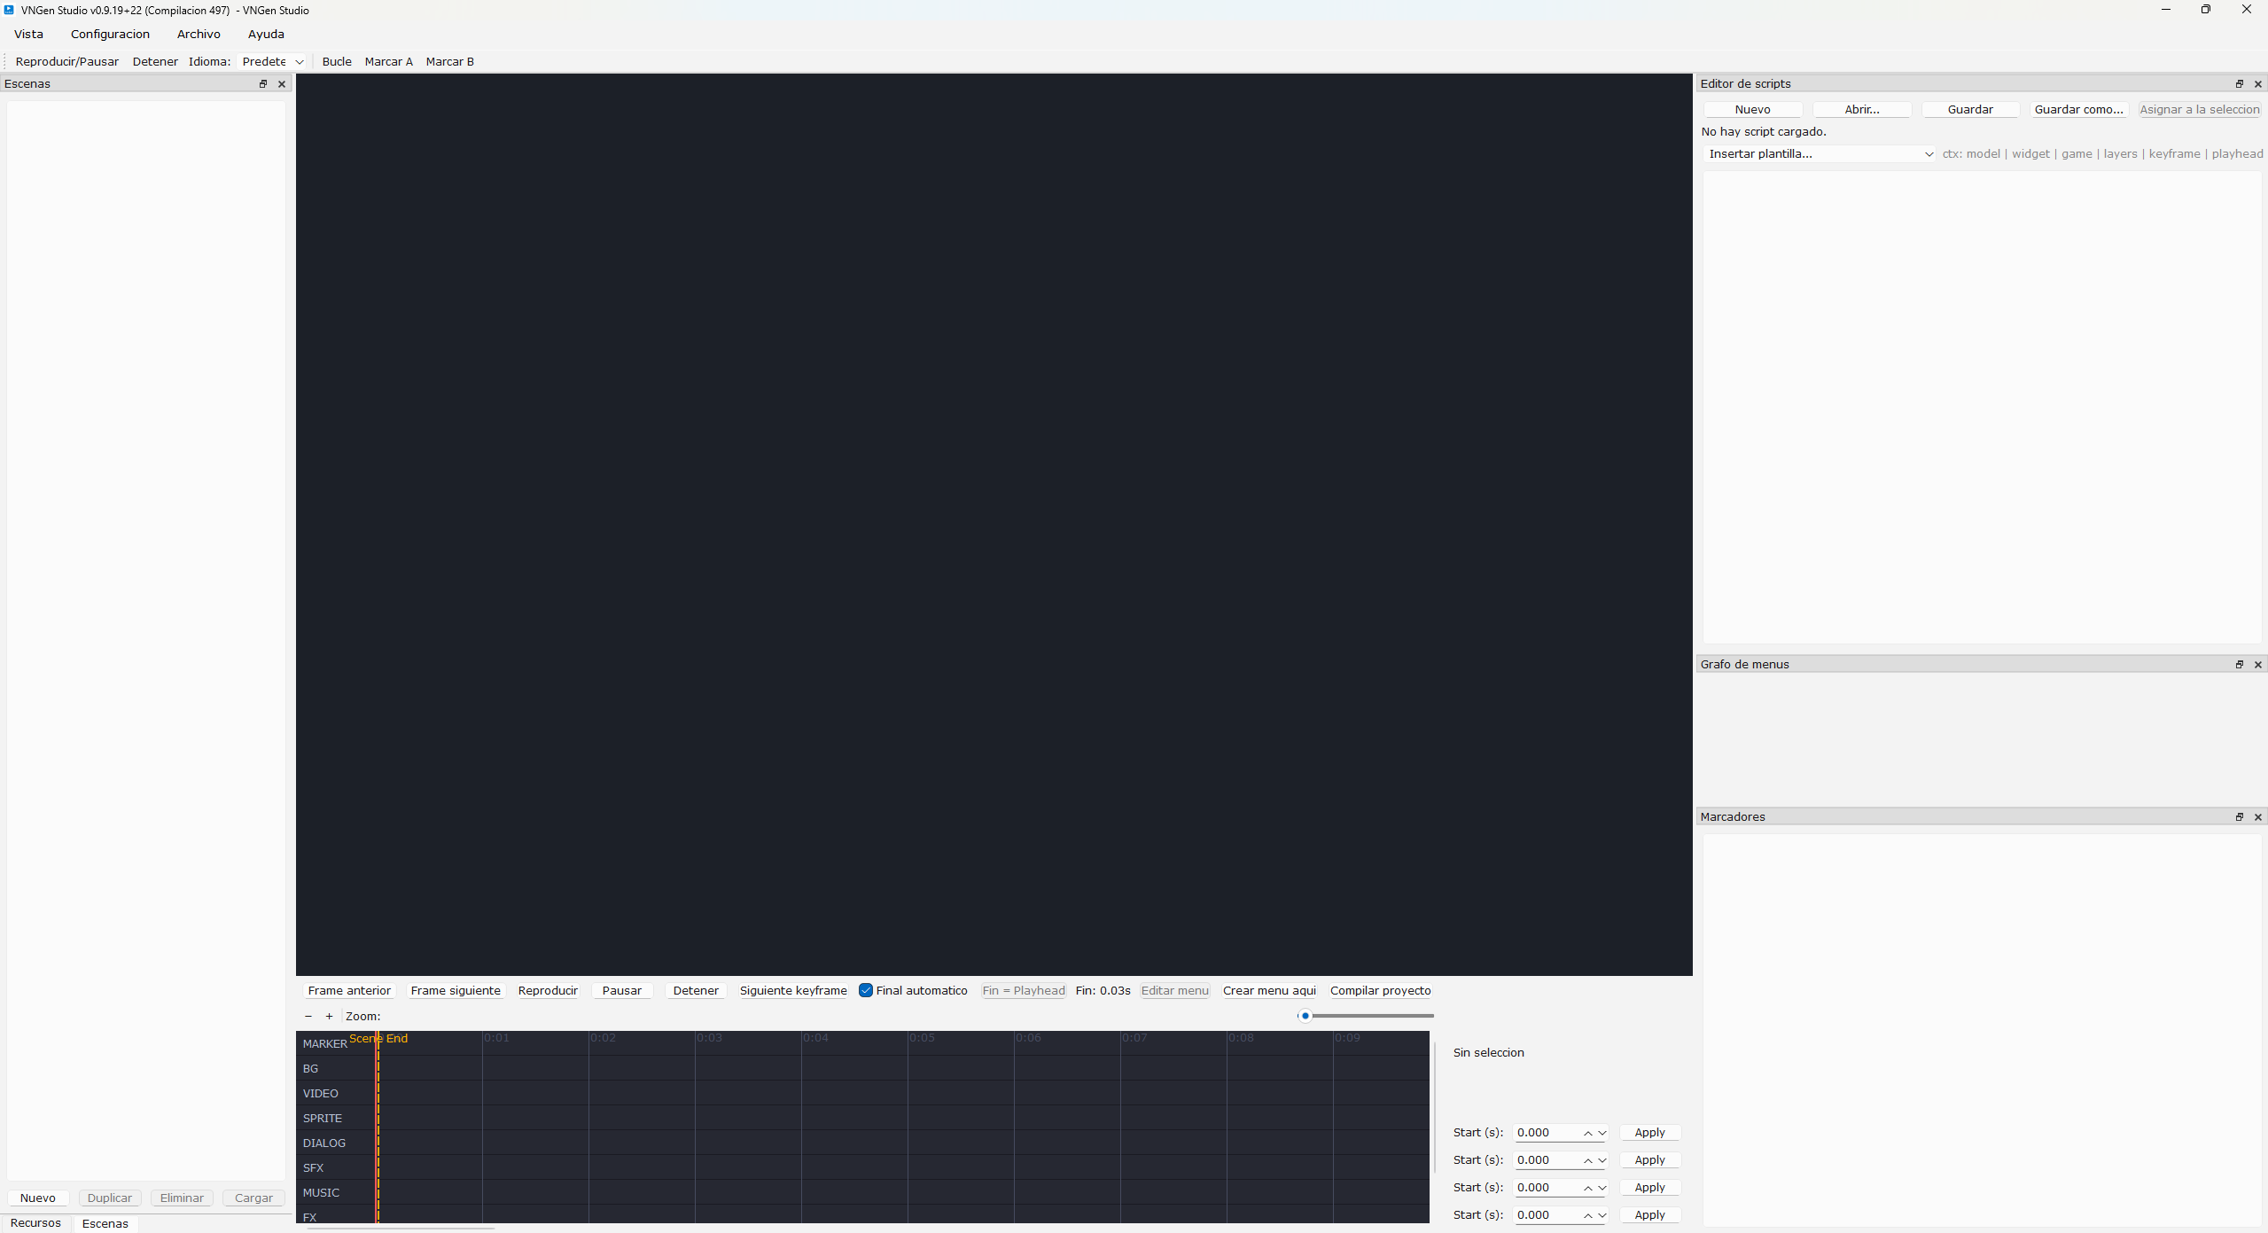Adjust the timeline zoom slider handle
The width and height of the screenshot is (2268, 1233).
(x=1305, y=1017)
